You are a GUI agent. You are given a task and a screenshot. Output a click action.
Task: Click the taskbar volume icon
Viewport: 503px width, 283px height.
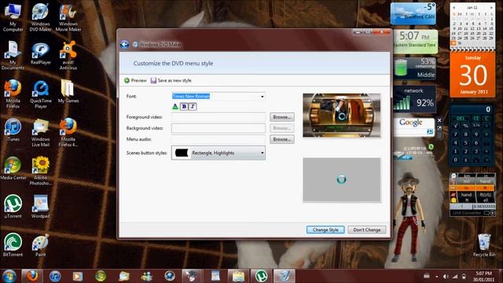[446, 276]
